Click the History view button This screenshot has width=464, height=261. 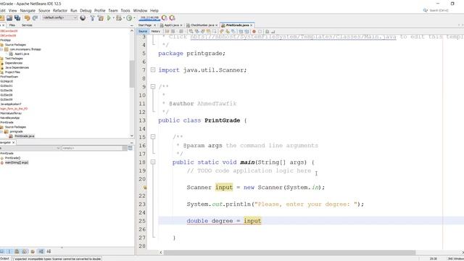click(x=156, y=31)
